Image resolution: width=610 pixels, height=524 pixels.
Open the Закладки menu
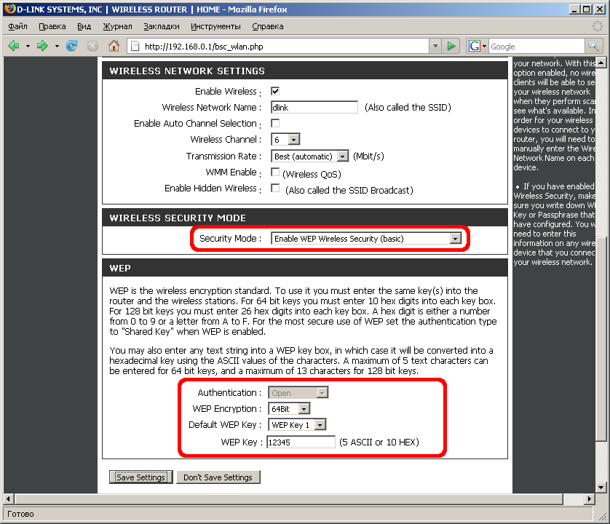(161, 26)
